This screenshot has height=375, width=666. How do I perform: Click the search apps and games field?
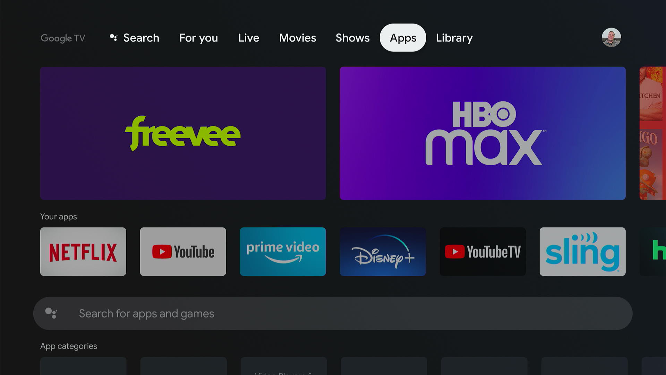(333, 313)
